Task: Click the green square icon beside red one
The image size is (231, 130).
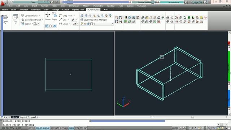Action: click(x=155, y=22)
